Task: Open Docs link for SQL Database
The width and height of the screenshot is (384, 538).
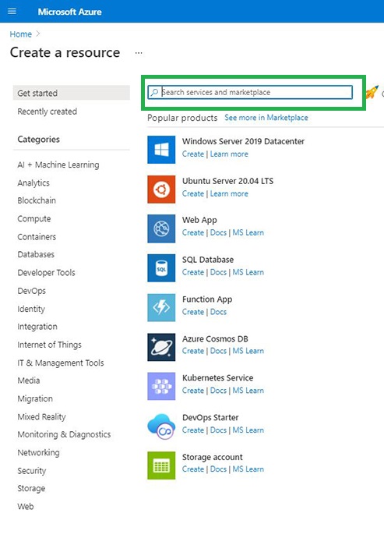Action: [x=218, y=272]
